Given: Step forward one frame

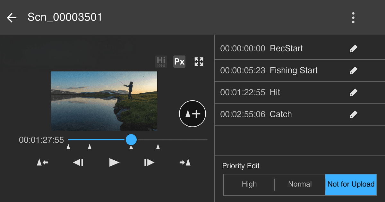Looking at the screenshot, I should coord(149,163).
